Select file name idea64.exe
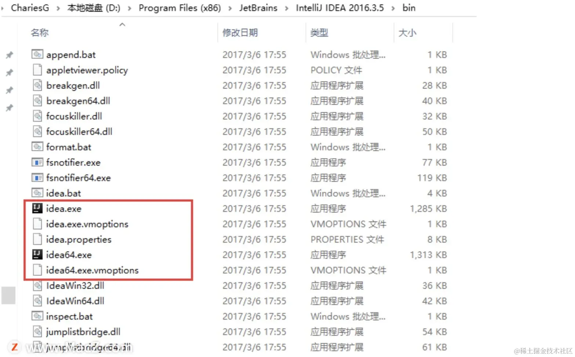 click(x=69, y=255)
